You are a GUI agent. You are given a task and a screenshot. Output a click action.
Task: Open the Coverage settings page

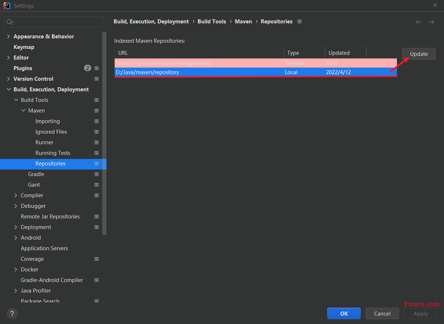tap(32, 259)
